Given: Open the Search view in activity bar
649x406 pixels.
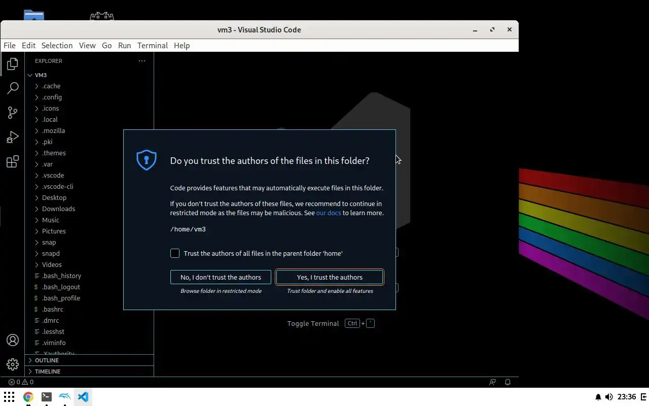Looking at the screenshot, I should coord(13,88).
